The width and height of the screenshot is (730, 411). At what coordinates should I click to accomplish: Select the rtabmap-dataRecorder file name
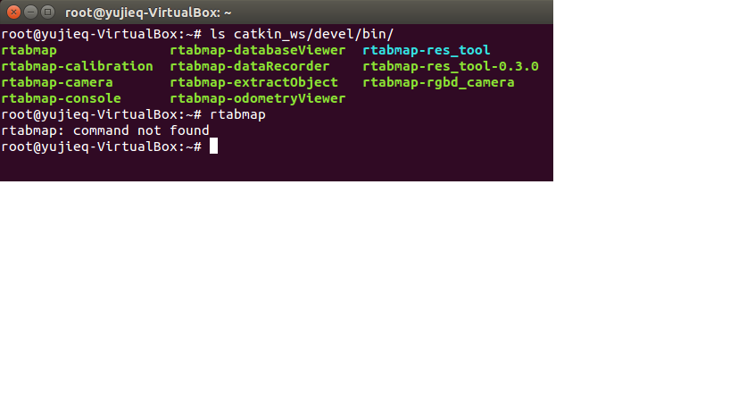pyautogui.click(x=249, y=66)
